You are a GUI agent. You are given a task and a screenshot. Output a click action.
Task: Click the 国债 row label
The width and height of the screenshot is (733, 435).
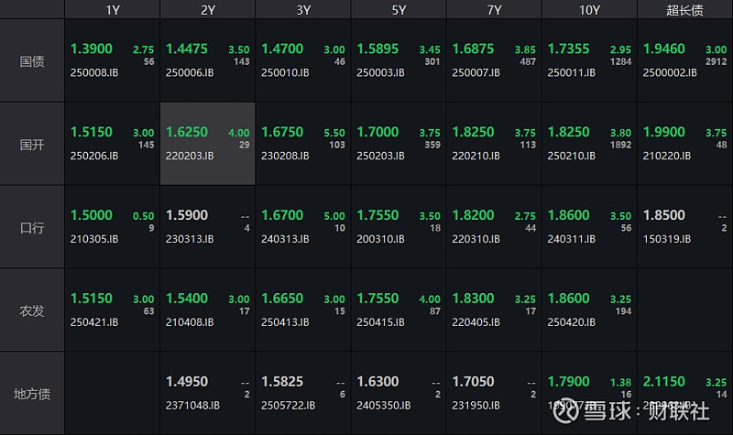coord(33,60)
